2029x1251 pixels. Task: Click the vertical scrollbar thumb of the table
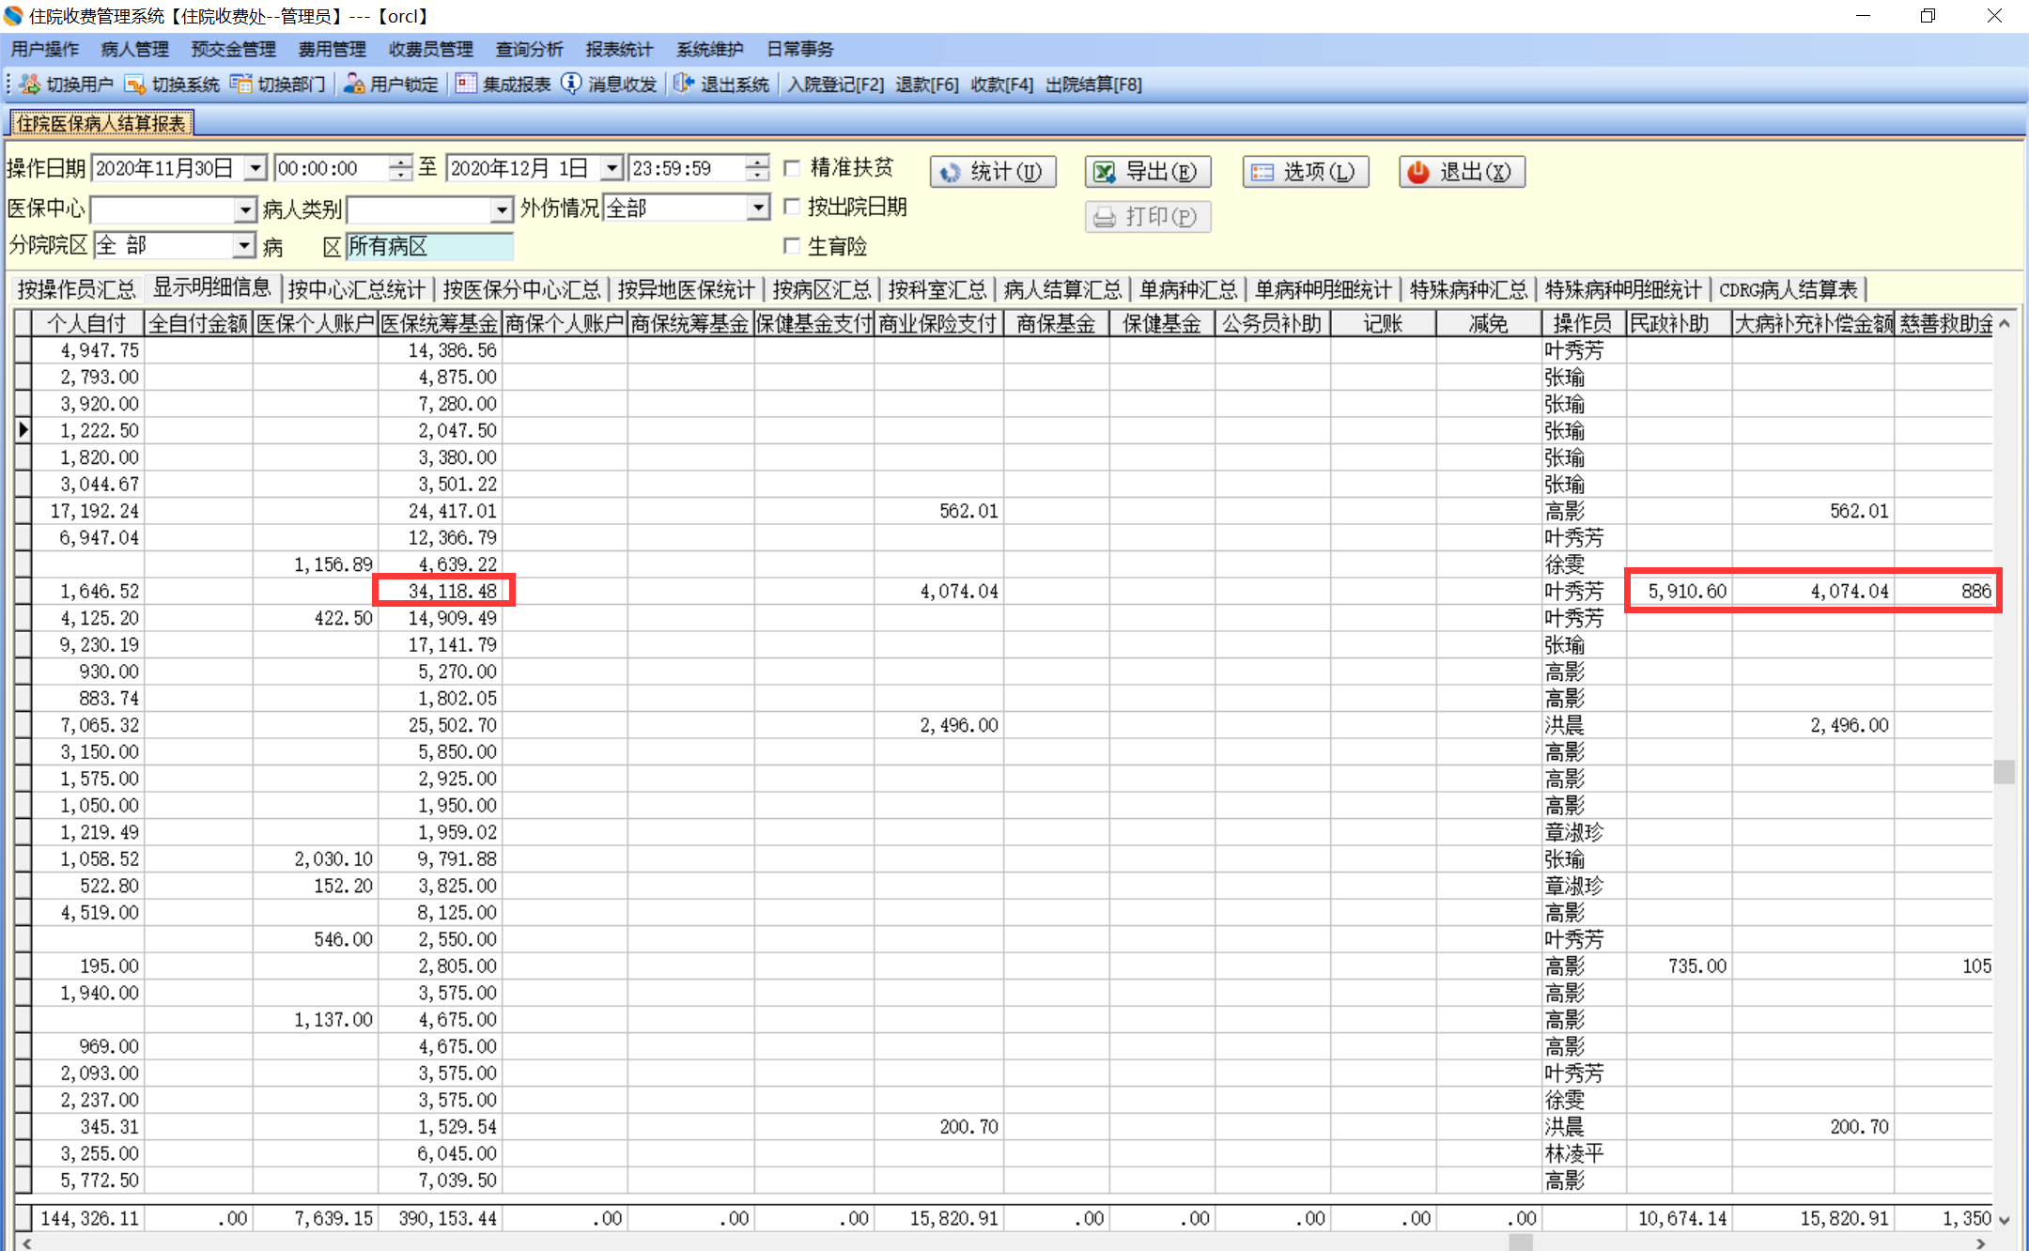pos(2004,771)
